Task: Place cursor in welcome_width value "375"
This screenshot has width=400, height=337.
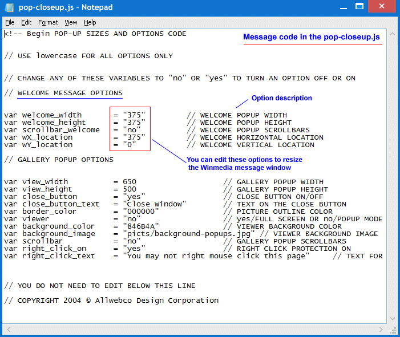Action: coord(134,115)
